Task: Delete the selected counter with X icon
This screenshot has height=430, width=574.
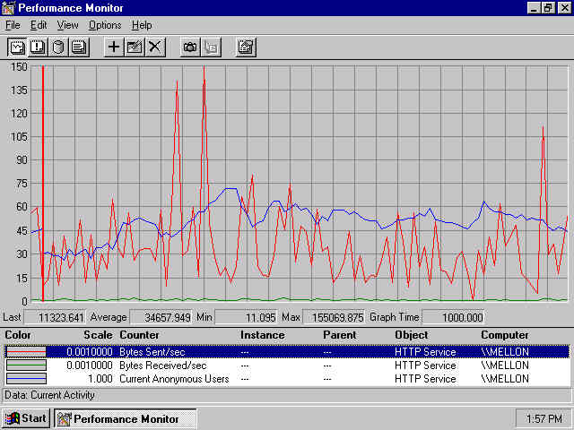Action: click(155, 47)
